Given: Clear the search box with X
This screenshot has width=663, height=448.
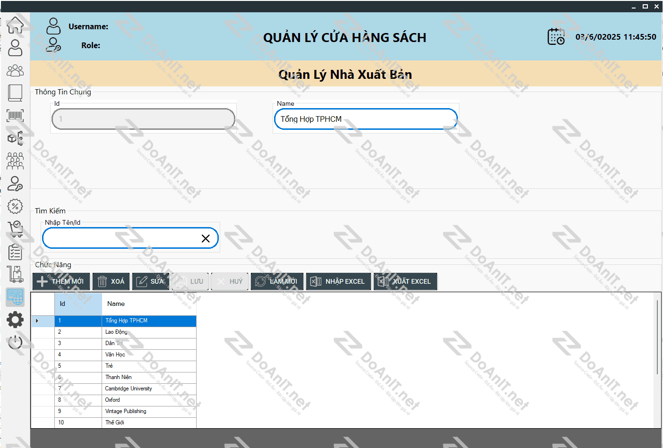Looking at the screenshot, I should click(206, 238).
